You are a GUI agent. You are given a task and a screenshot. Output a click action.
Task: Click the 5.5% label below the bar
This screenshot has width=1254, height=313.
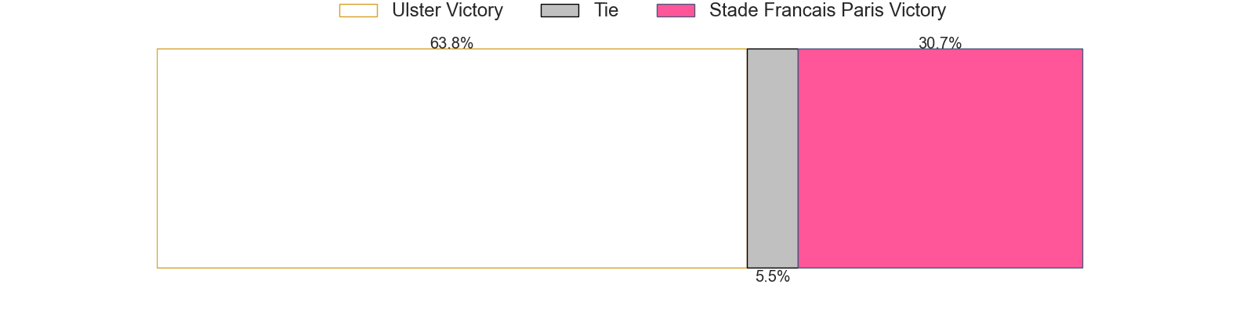click(772, 277)
